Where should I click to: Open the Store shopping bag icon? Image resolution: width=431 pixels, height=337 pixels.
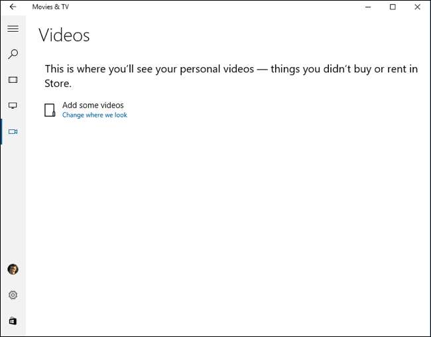(13, 321)
